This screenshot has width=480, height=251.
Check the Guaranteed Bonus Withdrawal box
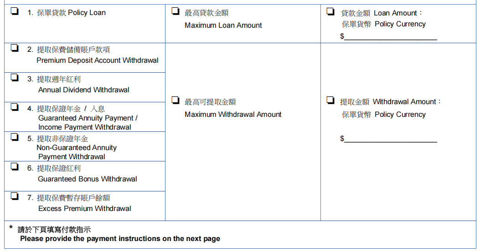click(x=15, y=167)
